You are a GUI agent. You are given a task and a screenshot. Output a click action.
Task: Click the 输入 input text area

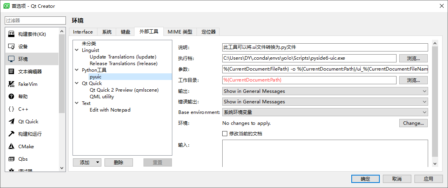tap(325, 153)
